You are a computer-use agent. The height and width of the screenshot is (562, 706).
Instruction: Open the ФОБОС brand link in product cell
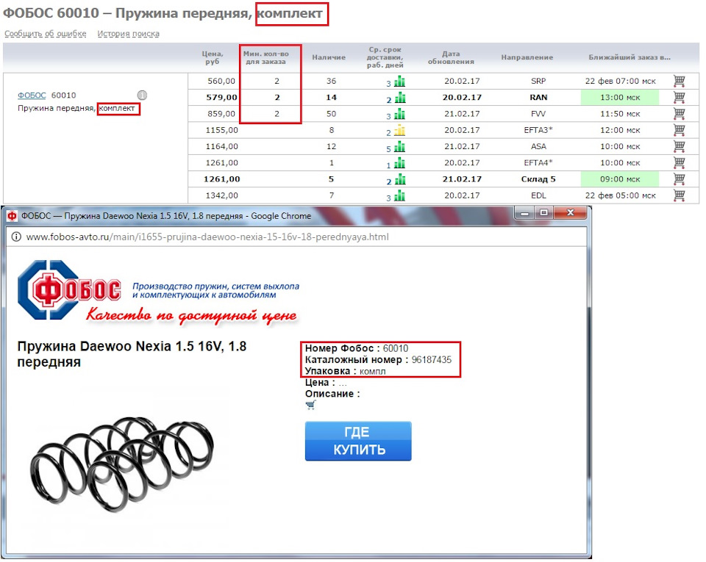pyautogui.click(x=32, y=96)
